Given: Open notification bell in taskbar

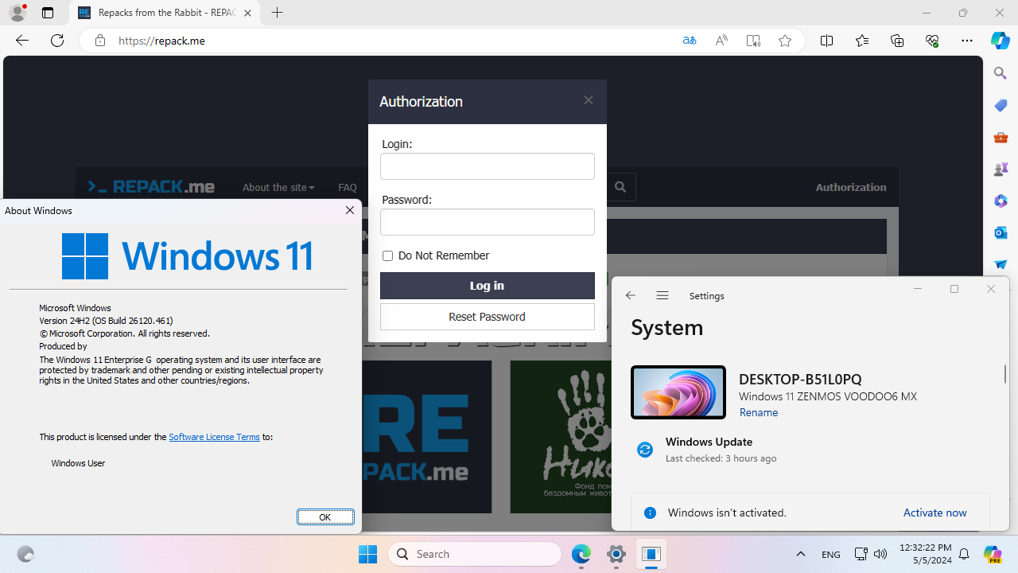Looking at the screenshot, I should tap(964, 554).
